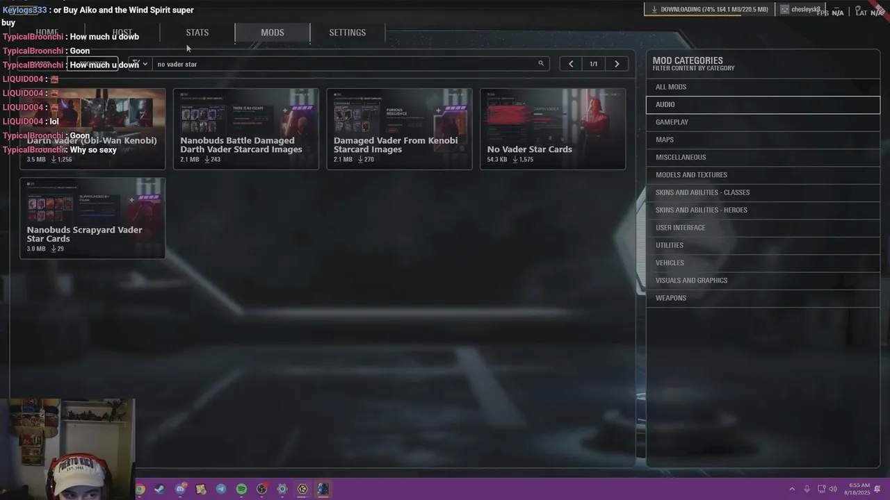Click the 1,575 download count
The width and height of the screenshot is (890, 500).
(523, 160)
